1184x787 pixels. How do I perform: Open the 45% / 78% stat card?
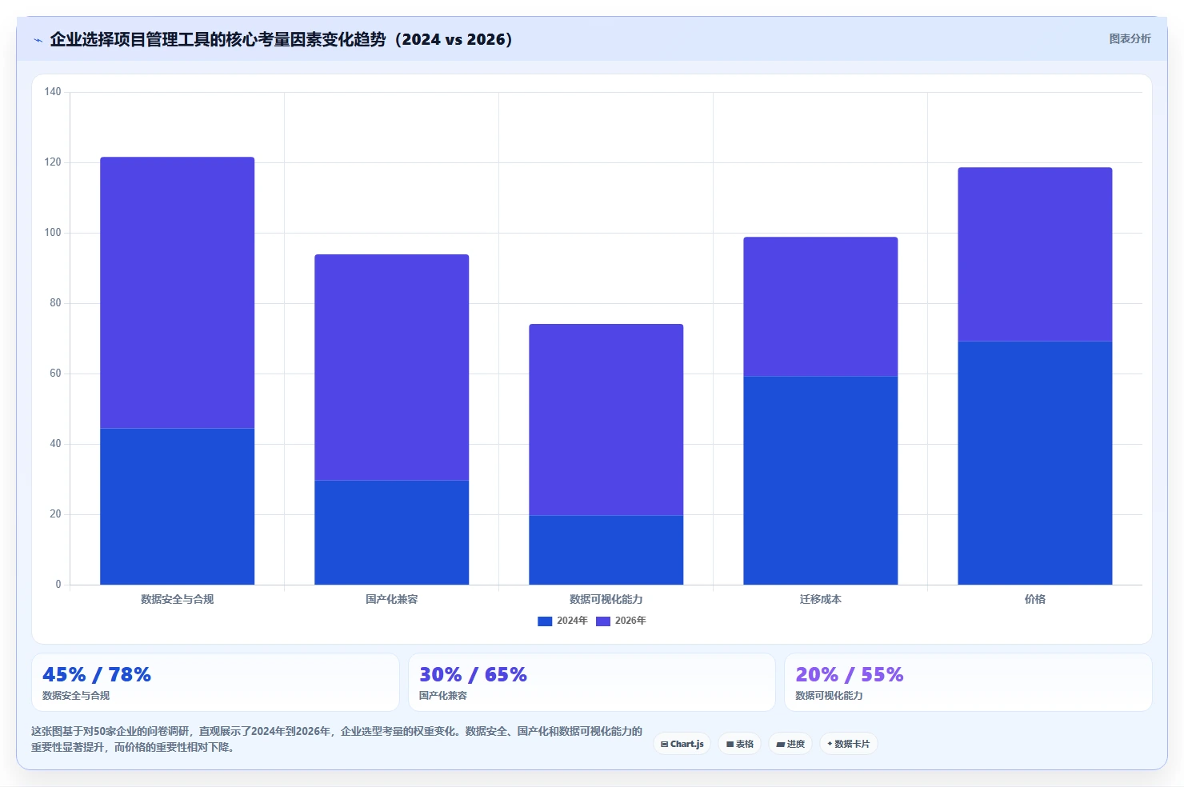215,682
